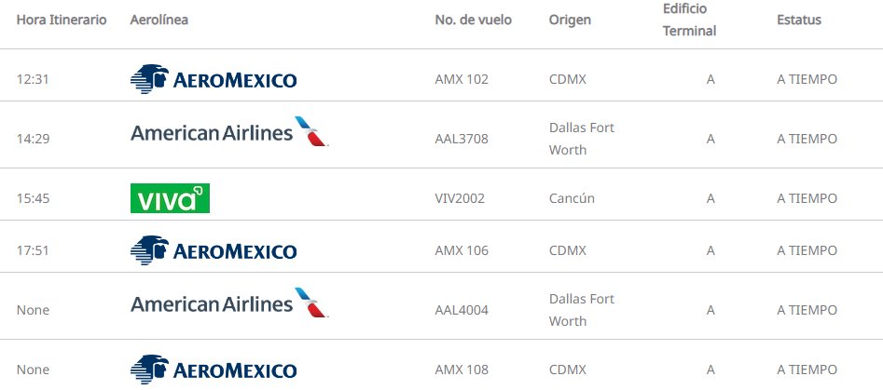Image resolution: width=883 pixels, height=390 pixels.
Task: Click the Cancún origin cell
Action: coord(572,198)
